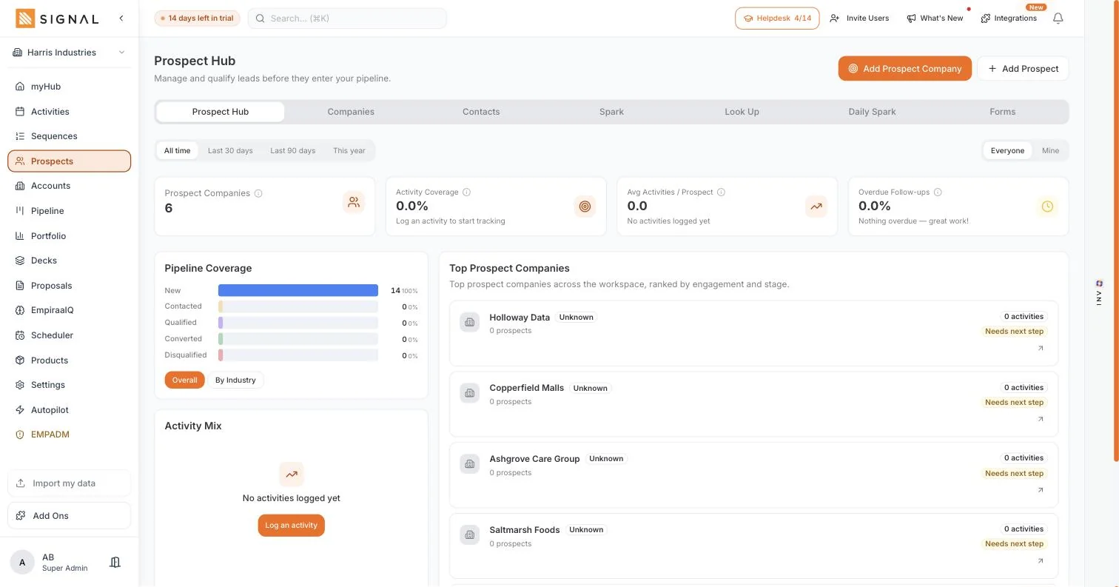1119x587 pixels.
Task: Show Pipeline Coverage By Industry
Action: [x=235, y=380]
